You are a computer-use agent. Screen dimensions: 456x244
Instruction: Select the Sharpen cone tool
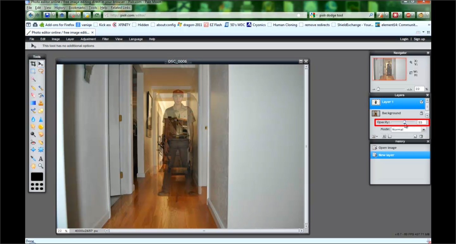41,119
